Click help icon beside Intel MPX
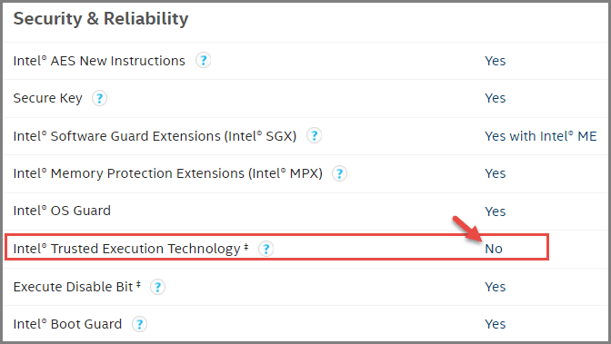The image size is (611, 344). pos(339,173)
